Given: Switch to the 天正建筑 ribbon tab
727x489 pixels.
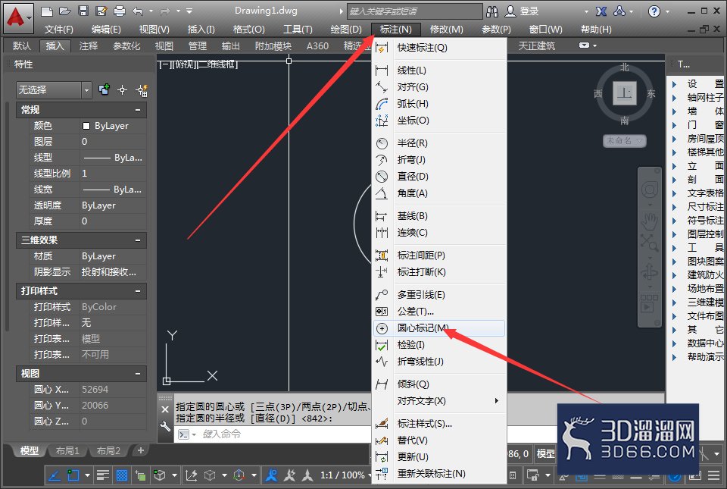Looking at the screenshot, I should (536, 46).
